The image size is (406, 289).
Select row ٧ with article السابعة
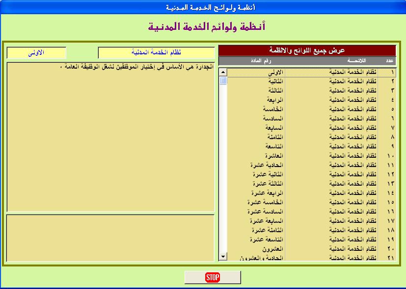[311, 128]
